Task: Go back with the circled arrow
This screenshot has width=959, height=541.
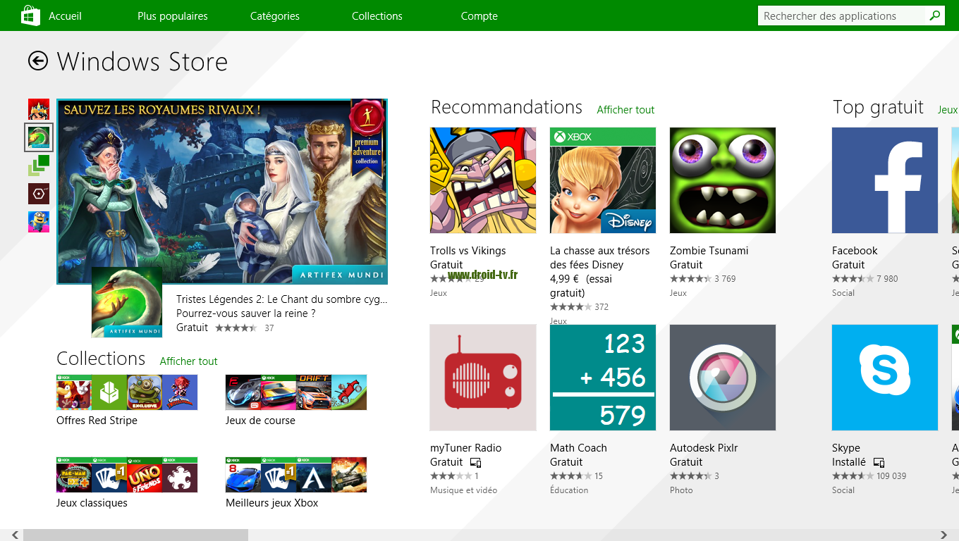Action: [38, 61]
